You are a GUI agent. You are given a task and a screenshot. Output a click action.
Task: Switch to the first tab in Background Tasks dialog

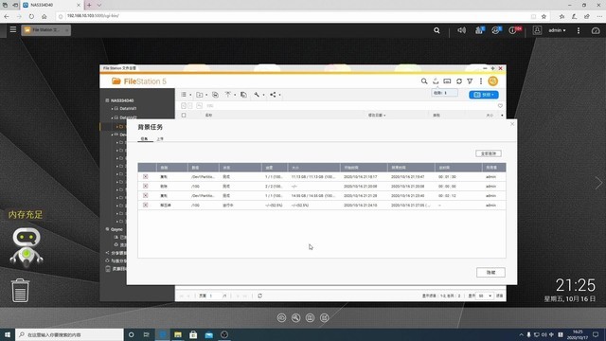(x=145, y=139)
